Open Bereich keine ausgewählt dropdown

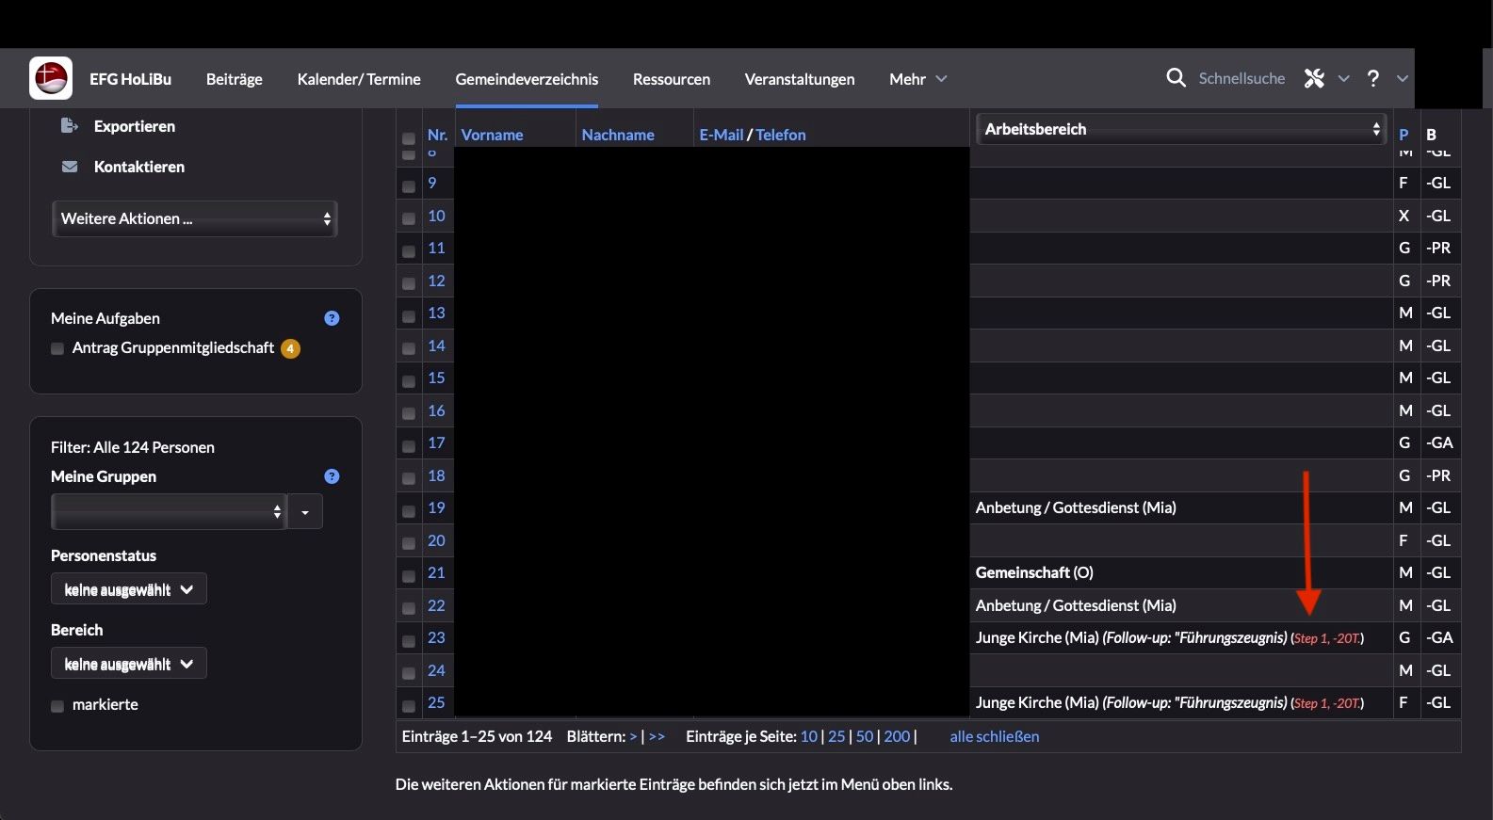tap(129, 664)
